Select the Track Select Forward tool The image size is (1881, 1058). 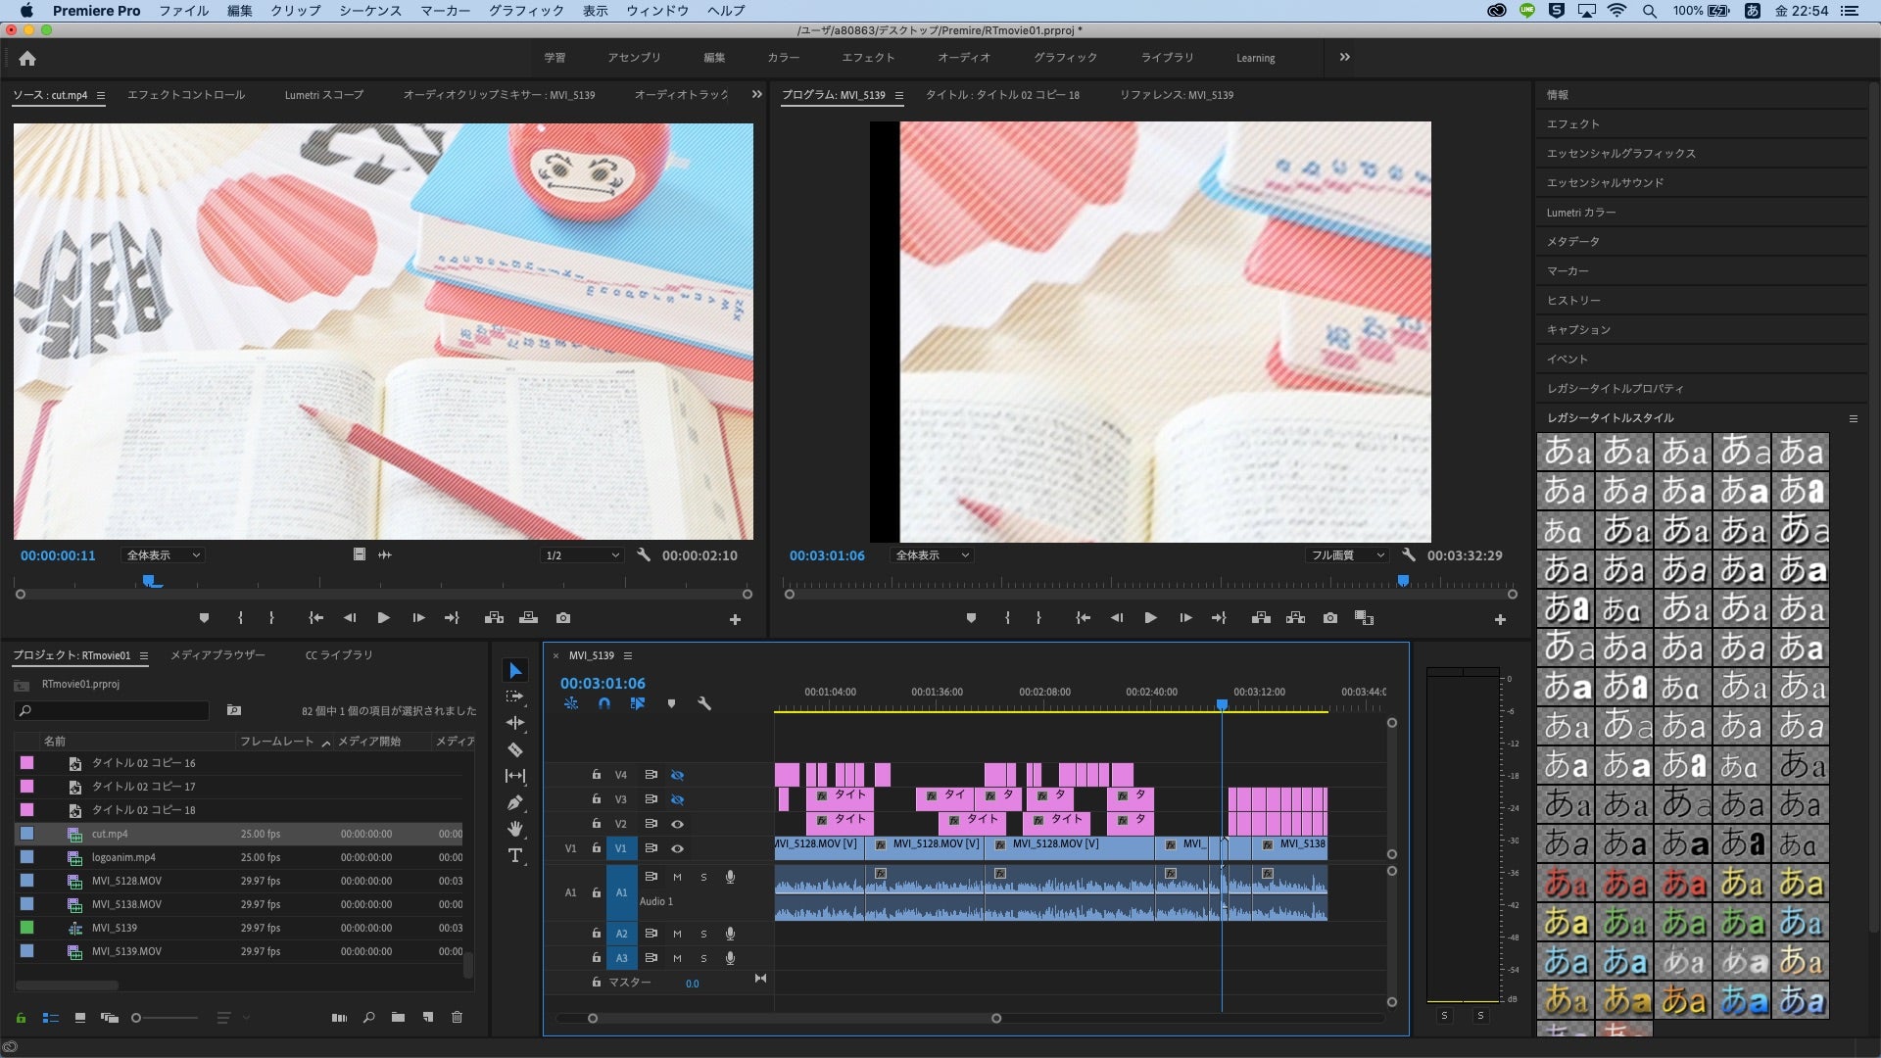click(x=515, y=697)
